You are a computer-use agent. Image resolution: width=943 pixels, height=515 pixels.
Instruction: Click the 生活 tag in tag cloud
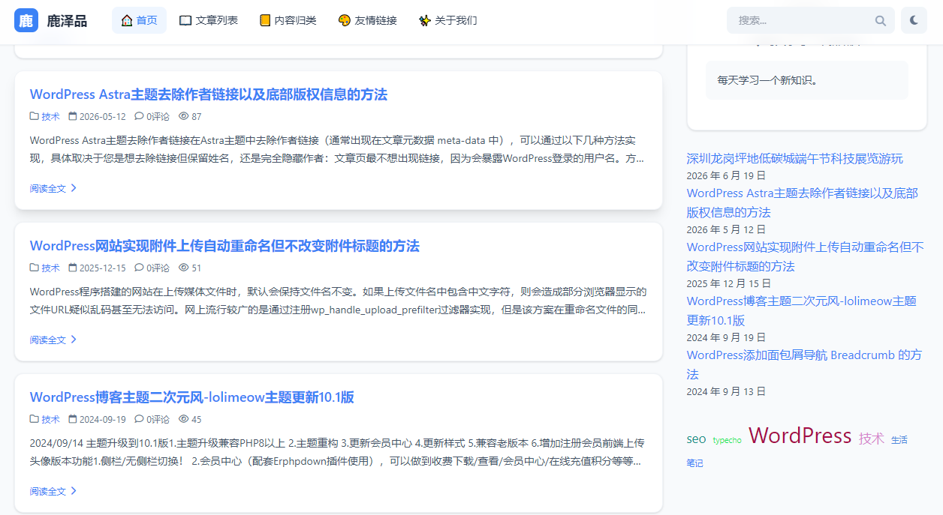(x=899, y=440)
